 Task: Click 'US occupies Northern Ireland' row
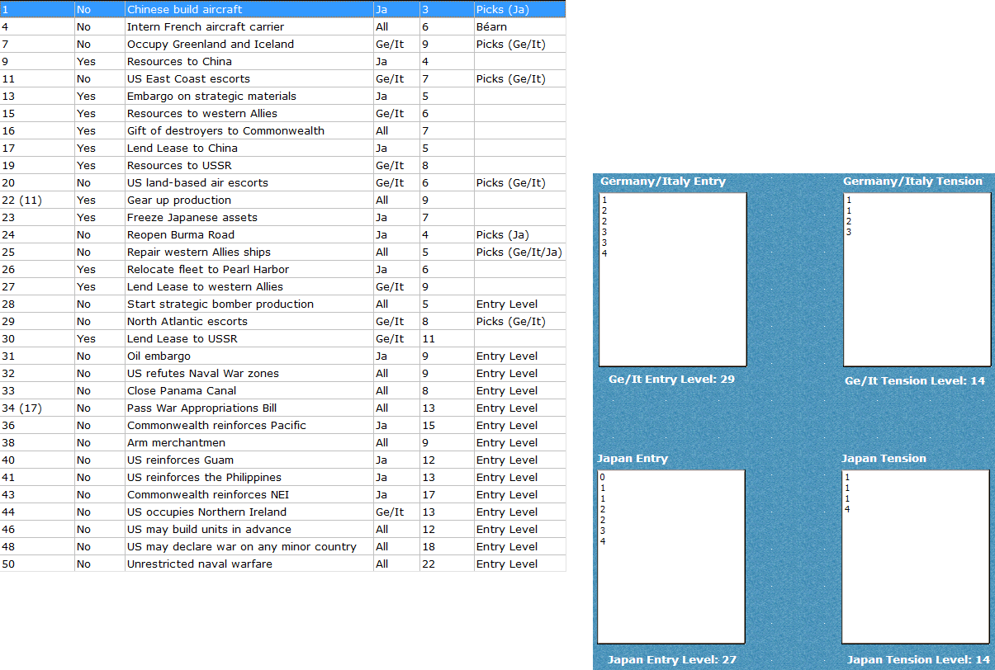coord(283,512)
